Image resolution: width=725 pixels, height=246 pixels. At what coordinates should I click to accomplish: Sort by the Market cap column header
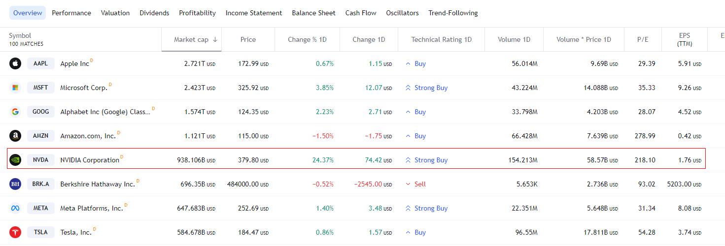(191, 39)
